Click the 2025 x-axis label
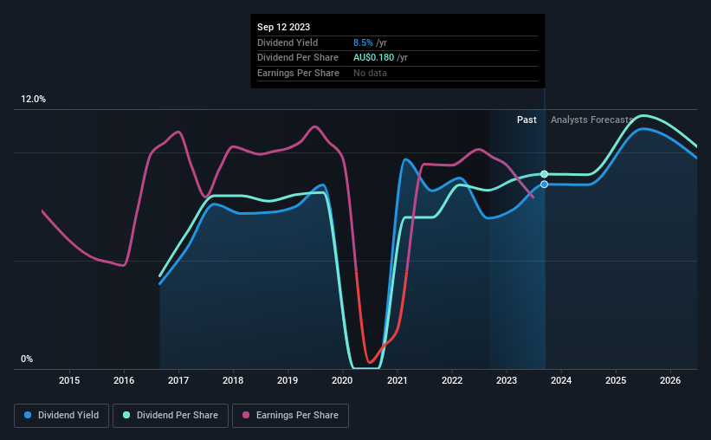711x440 pixels. [616, 380]
